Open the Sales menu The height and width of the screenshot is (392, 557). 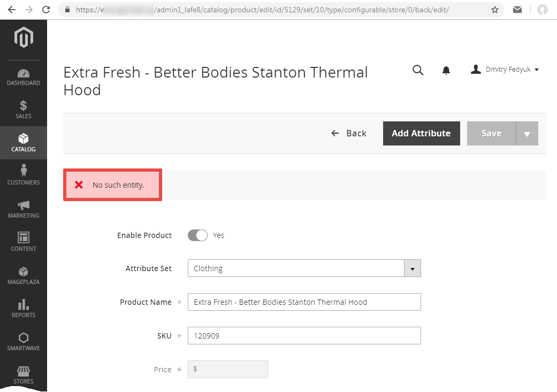tap(24, 110)
